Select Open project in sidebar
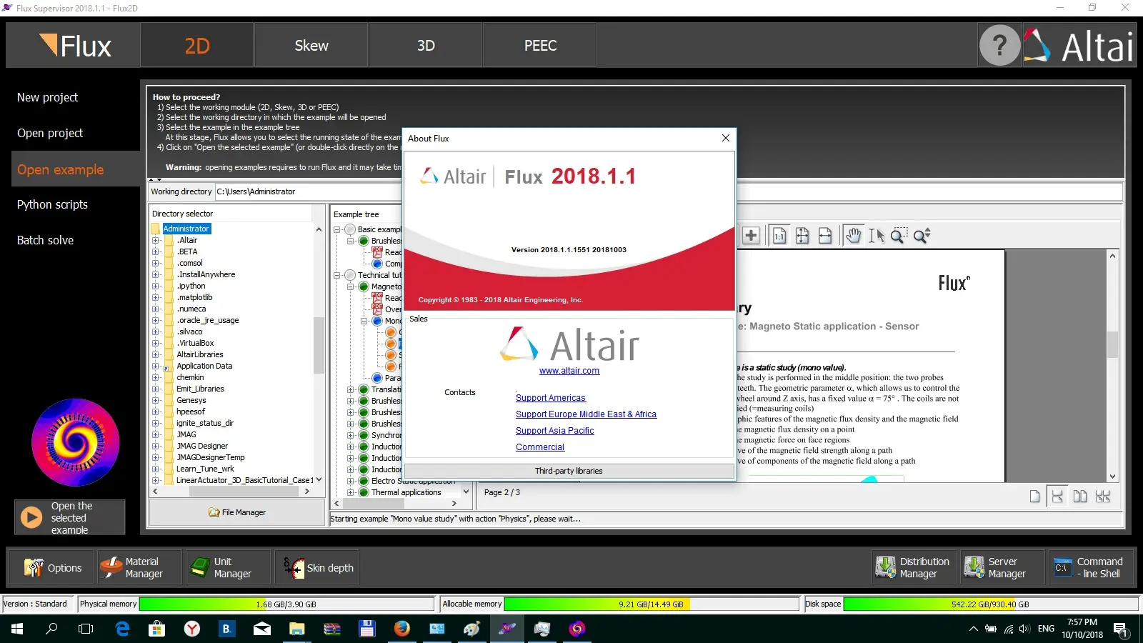The image size is (1143, 643). click(50, 133)
